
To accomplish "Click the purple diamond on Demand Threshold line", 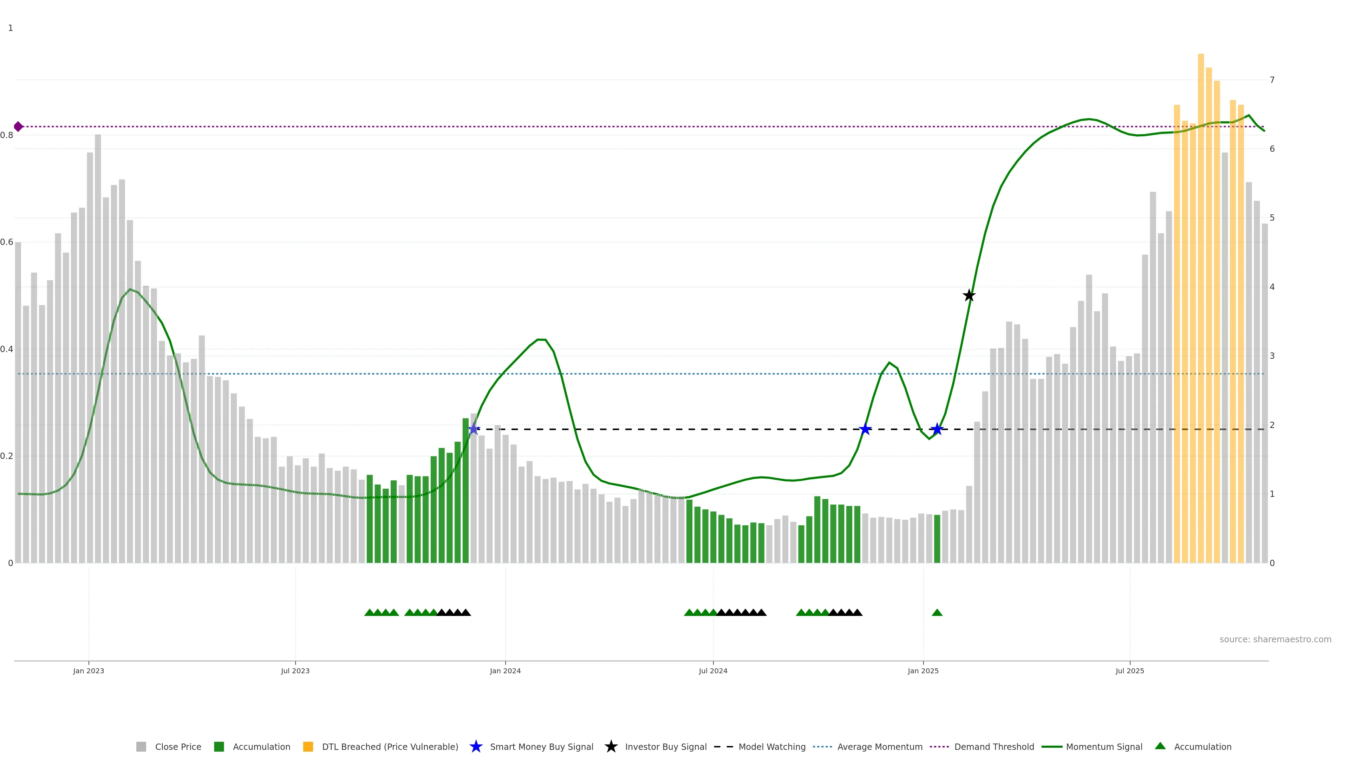I will coord(18,127).
